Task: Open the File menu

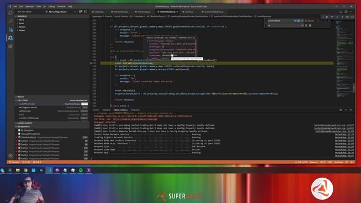Action: tap(15, 7)
